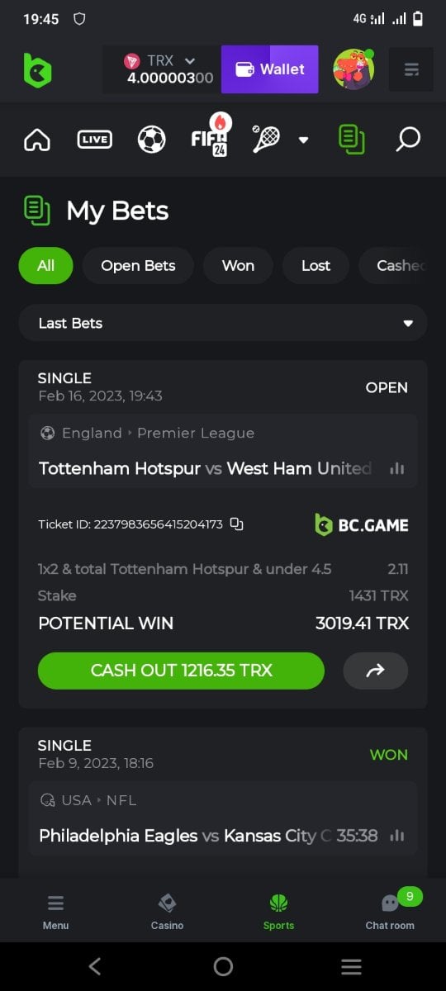
Task: Open the FIFA 24 esports icon
Action: 210,135
